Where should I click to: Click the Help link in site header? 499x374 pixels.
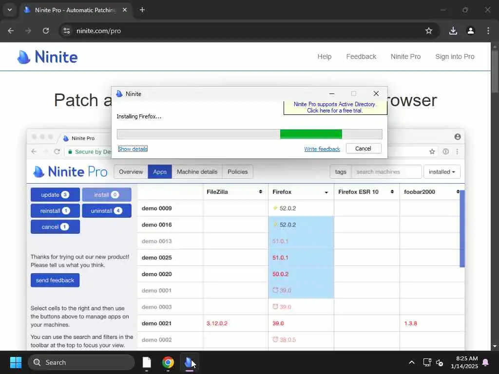(x=324, y=56)
